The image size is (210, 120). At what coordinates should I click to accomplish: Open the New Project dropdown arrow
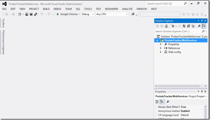23,14
